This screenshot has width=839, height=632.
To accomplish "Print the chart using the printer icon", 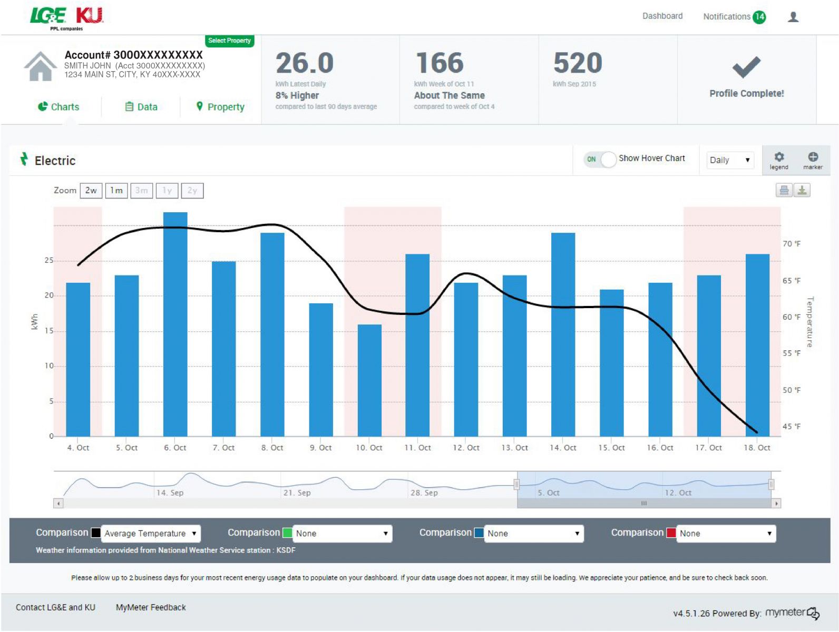I will pyautogui.click(x=784, y=190).
